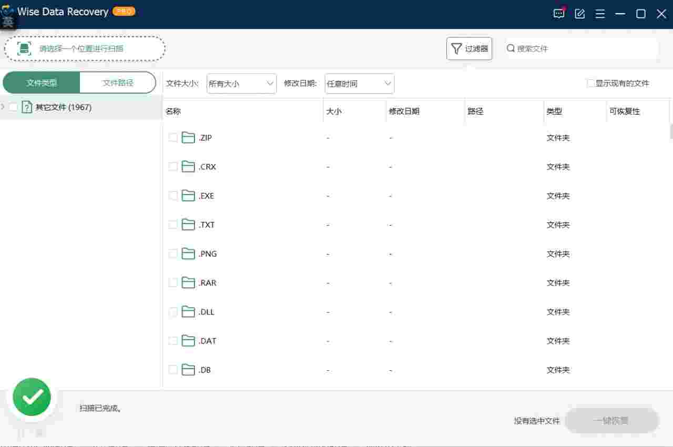The image size is (673, 447).
Task: Open the hamburger menu in title bar
Action: coord(600,14)
